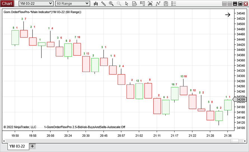Open the indicators bar-chart icon

pos(150,3)
